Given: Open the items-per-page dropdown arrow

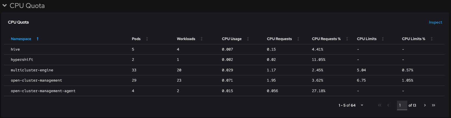Looking at the screenshot, I should click(362, 105).
